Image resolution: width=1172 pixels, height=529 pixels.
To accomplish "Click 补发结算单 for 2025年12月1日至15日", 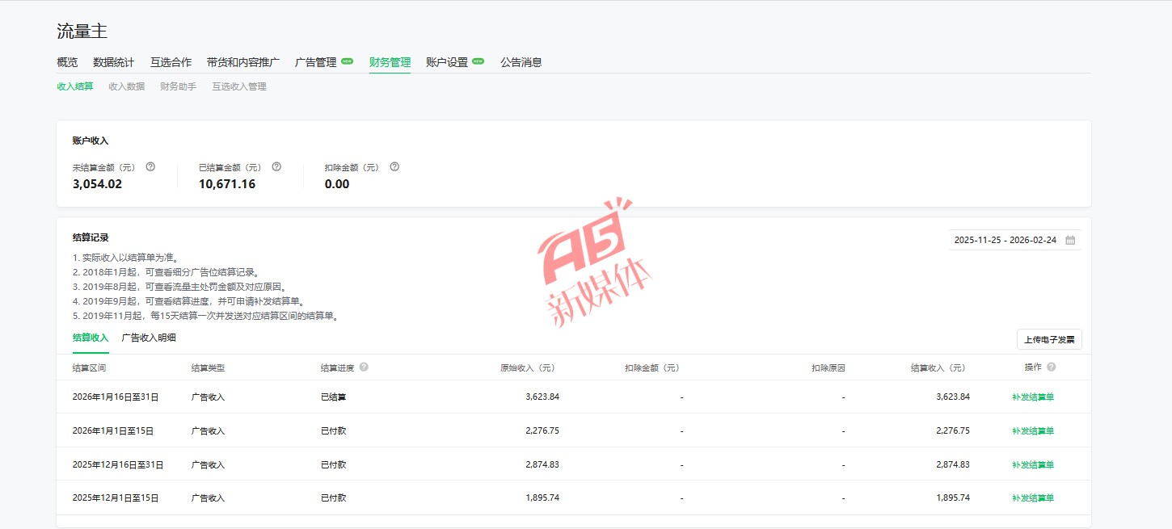I will pyautogui.click(x=1032, y=498).
